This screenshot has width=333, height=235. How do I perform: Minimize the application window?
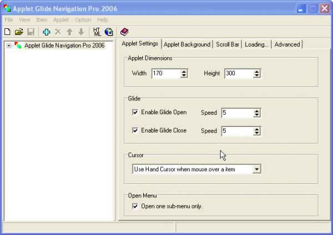click(x=301, y=9)
